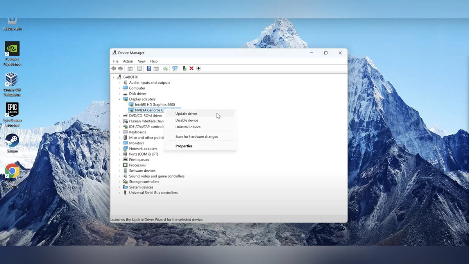Click the red X uninstall device toolbar icon

[192, 68]
